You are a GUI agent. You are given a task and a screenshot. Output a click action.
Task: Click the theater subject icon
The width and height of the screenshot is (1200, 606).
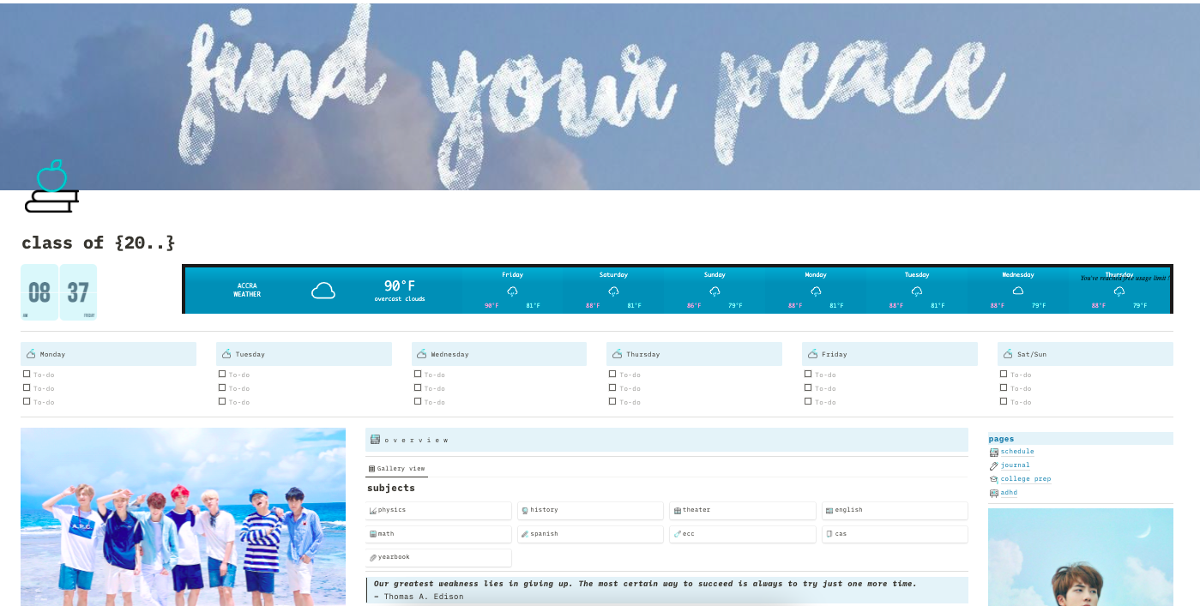click(677, 509)
